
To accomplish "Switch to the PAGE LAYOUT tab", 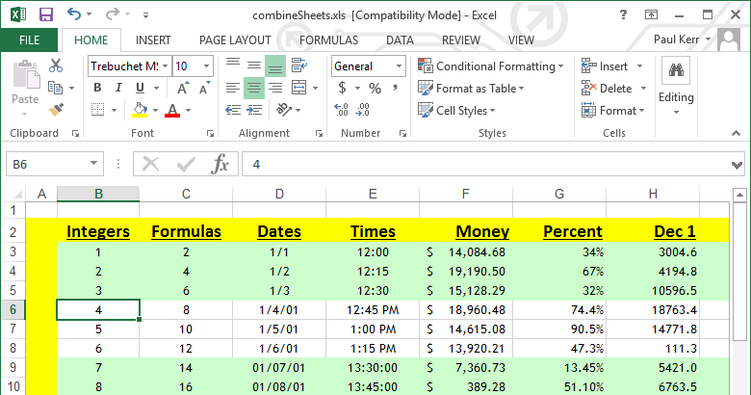I will coord(235,40).
